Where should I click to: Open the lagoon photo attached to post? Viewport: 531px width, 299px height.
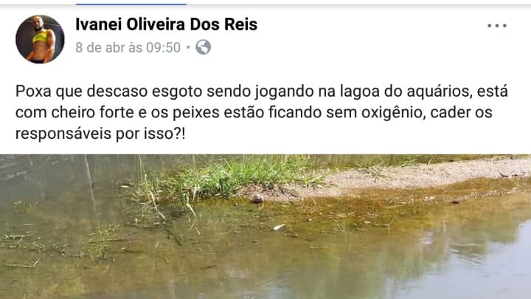265,227
